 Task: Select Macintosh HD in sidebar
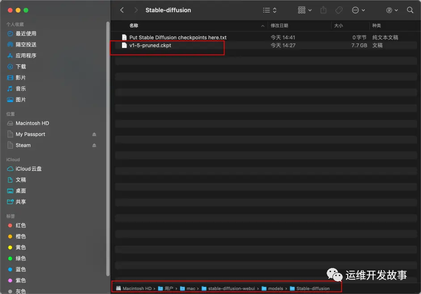click(32, 123)
